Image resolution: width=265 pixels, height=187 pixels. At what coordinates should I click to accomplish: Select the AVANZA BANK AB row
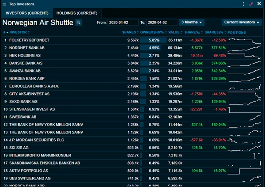[x=132, y=71]
